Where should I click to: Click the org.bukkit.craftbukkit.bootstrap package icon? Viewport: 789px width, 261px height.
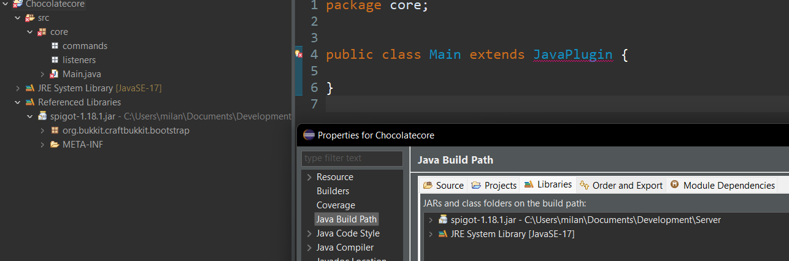[55, 130]
